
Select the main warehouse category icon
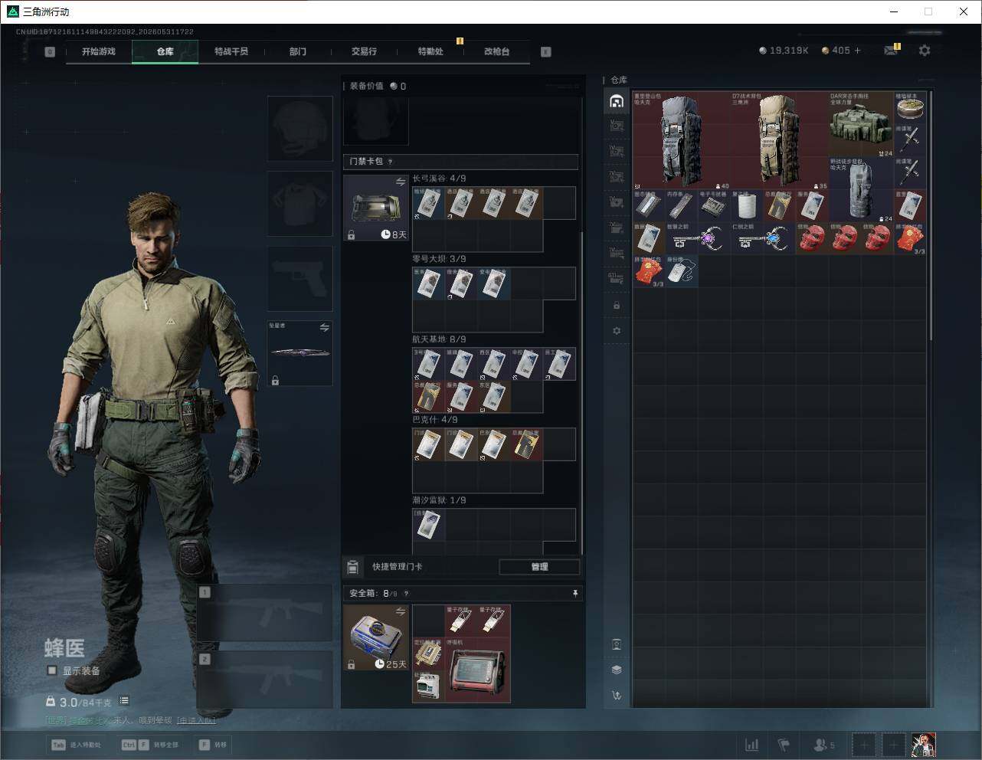click(x=617, y=101)
